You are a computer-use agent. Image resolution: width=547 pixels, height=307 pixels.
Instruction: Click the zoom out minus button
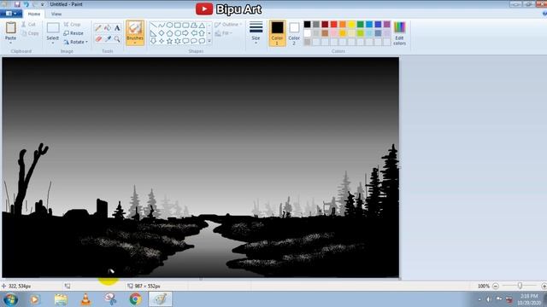pos(496,287)
